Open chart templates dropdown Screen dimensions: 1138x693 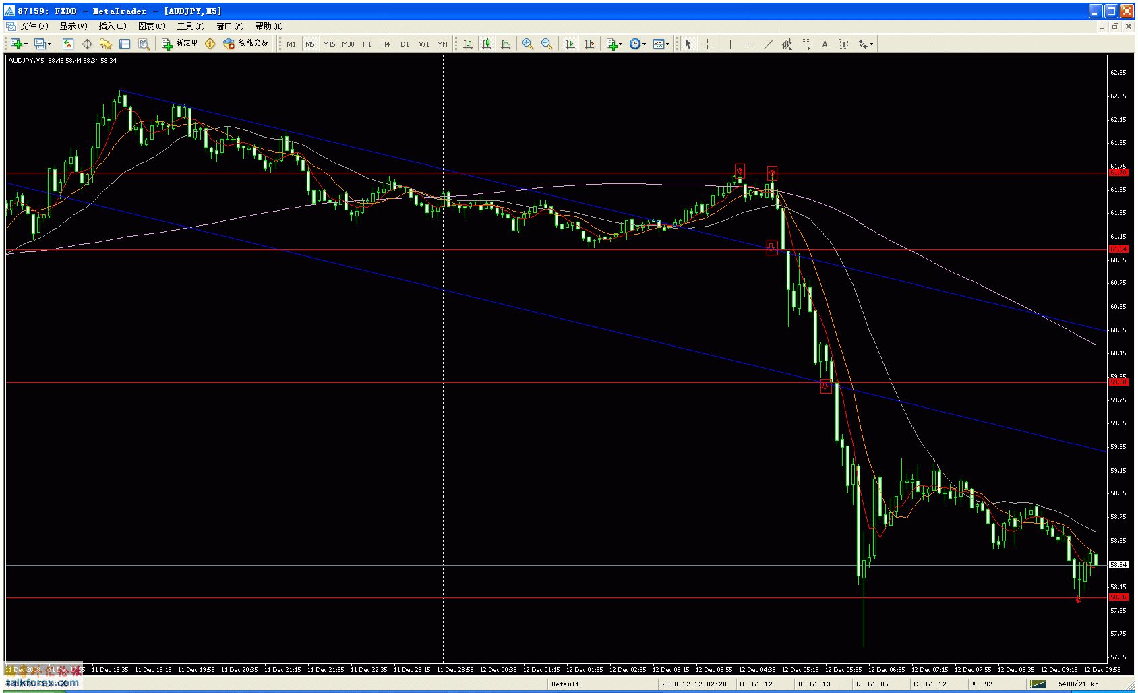point(661,44)
